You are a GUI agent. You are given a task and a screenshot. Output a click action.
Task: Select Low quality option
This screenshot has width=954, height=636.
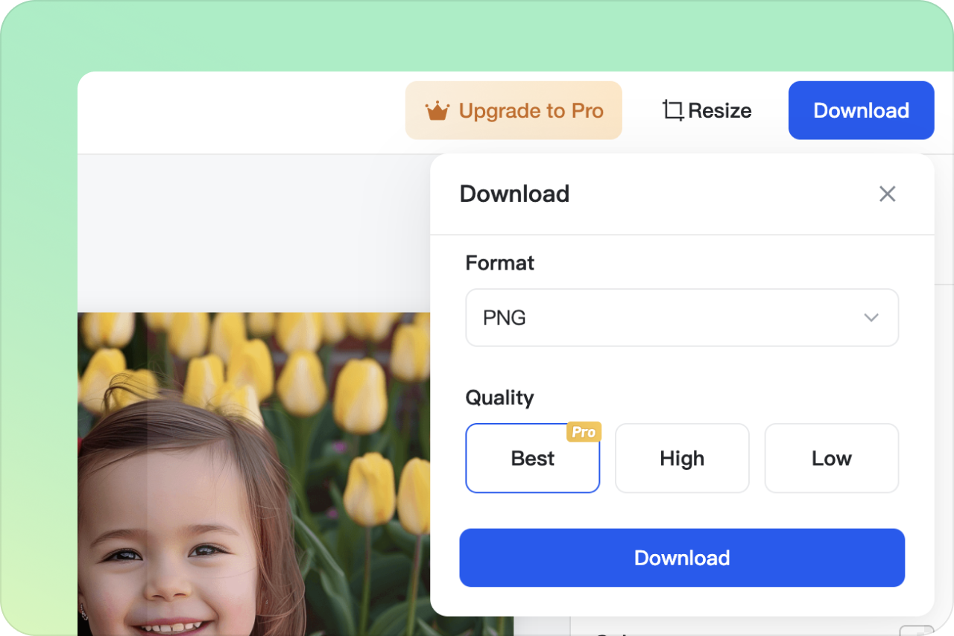[832, 458]
